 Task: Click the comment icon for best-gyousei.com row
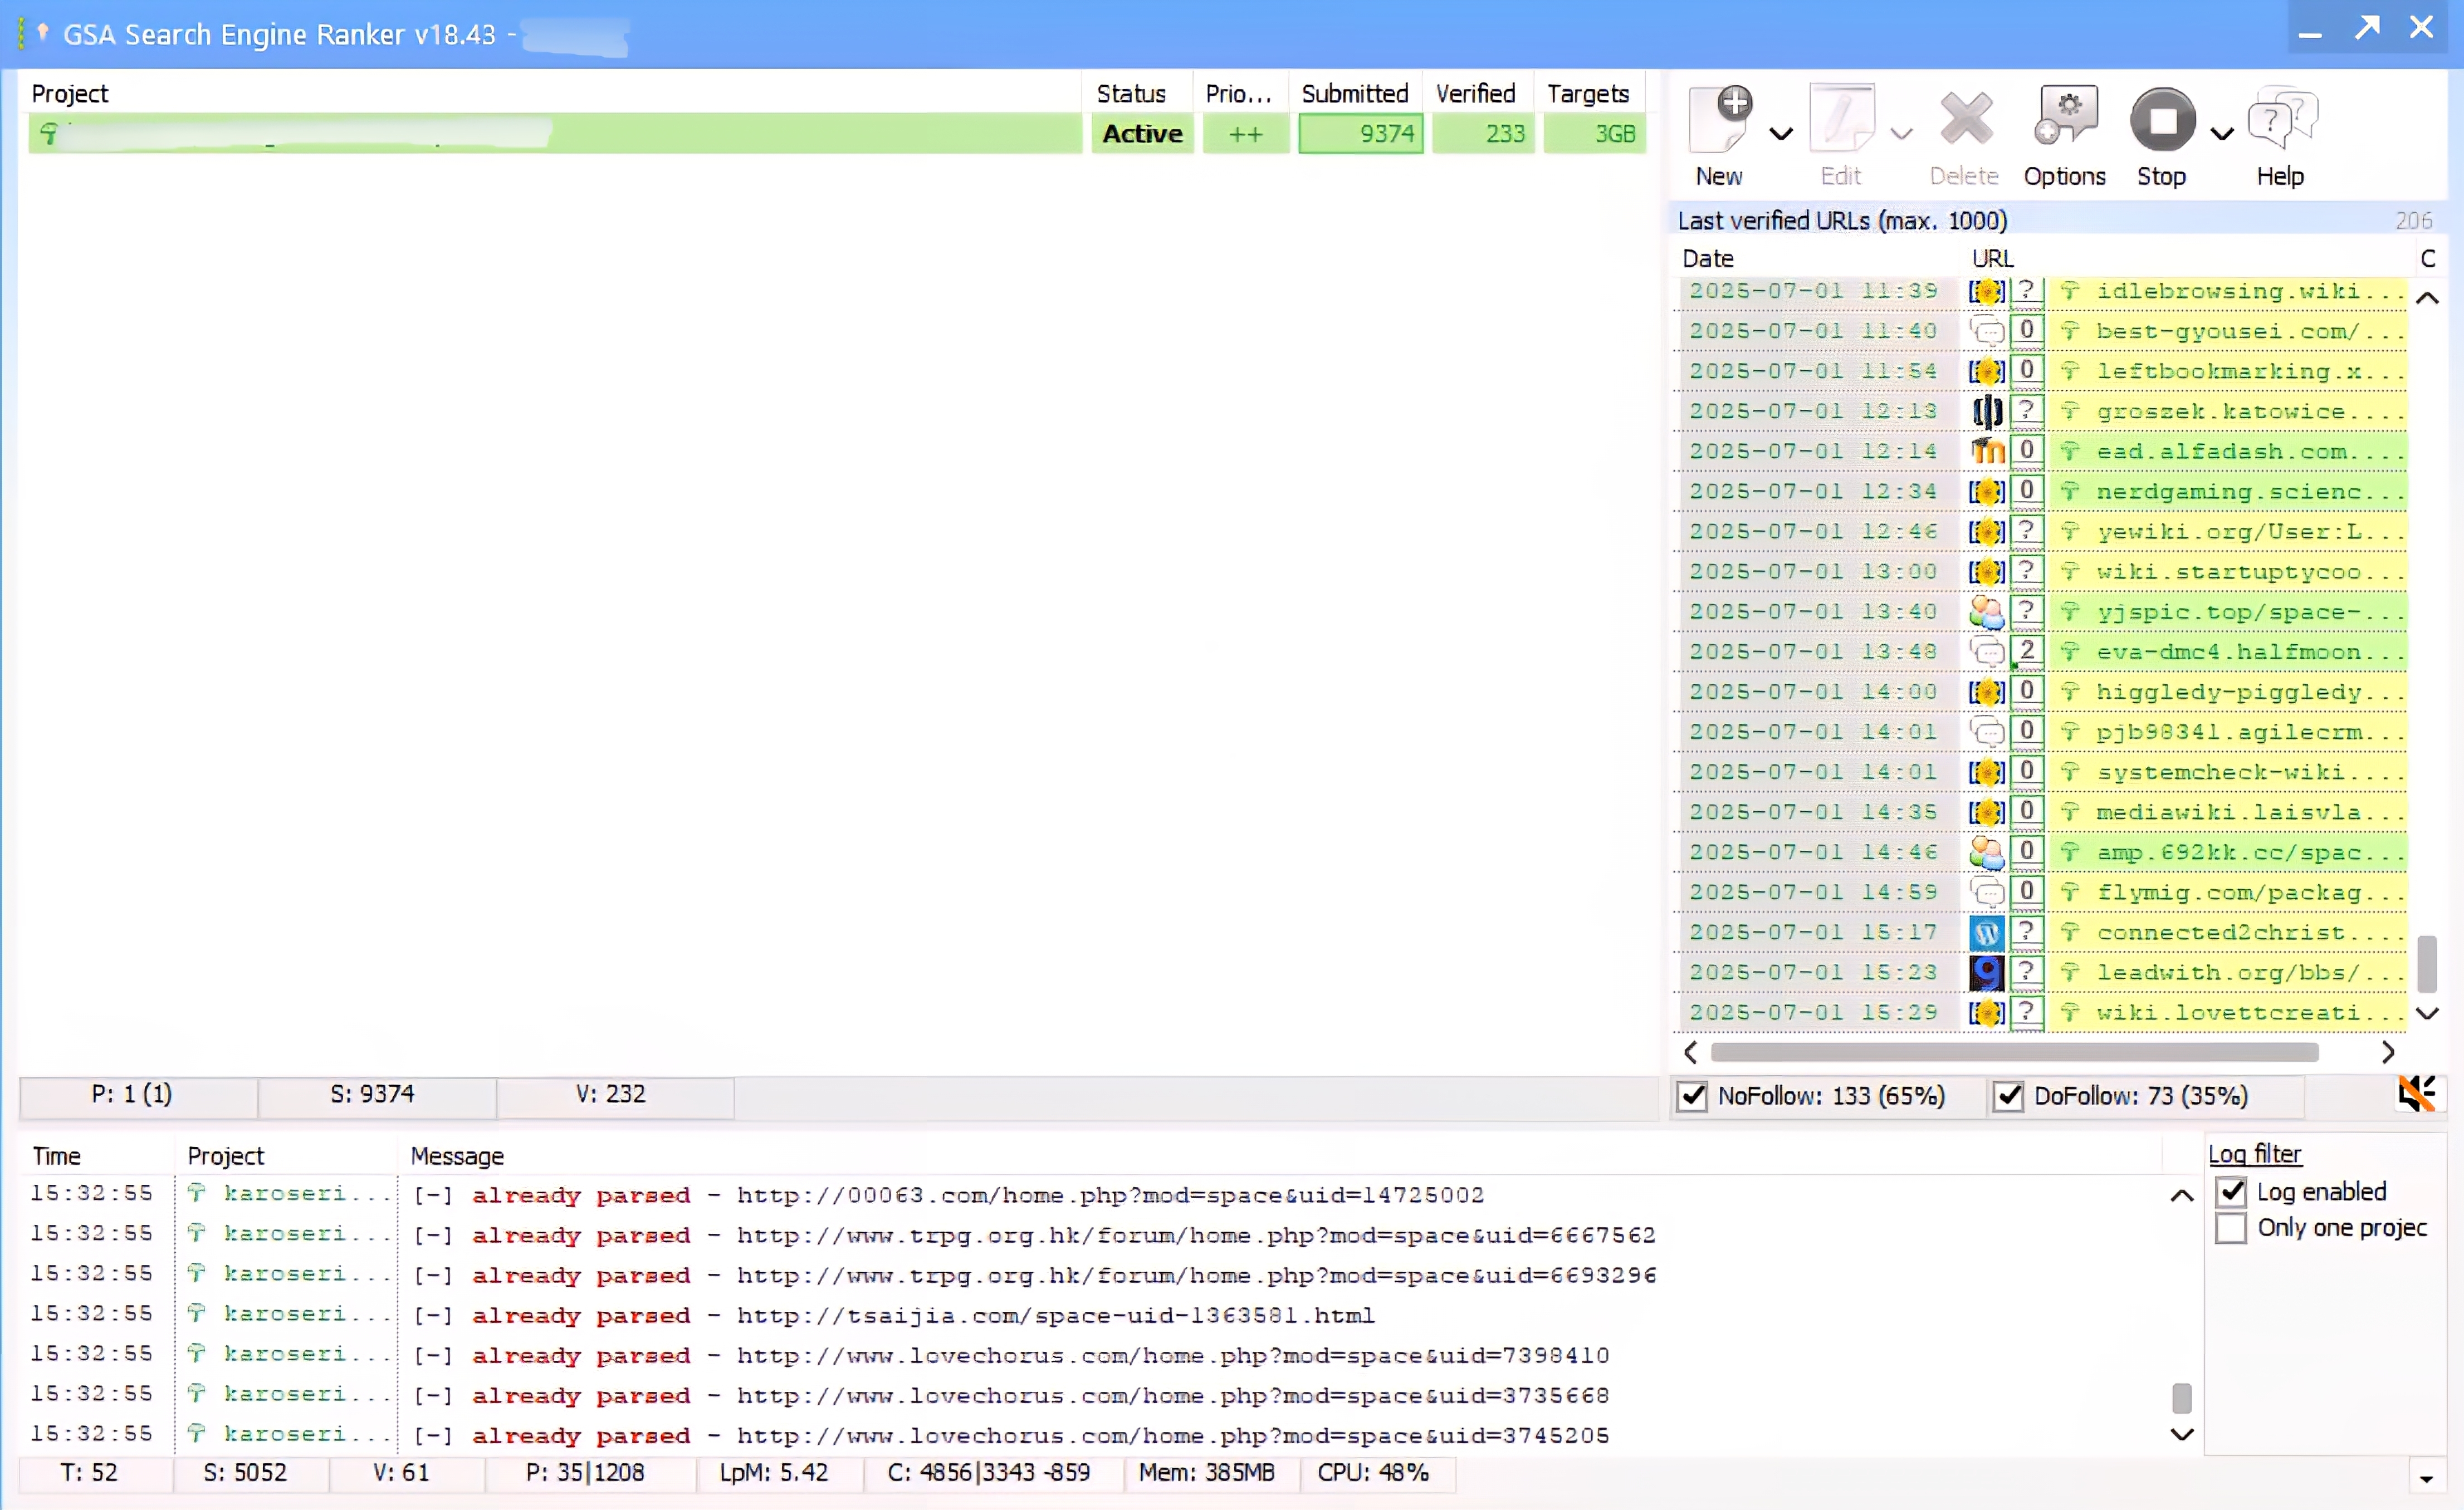tap(1987, 331)
